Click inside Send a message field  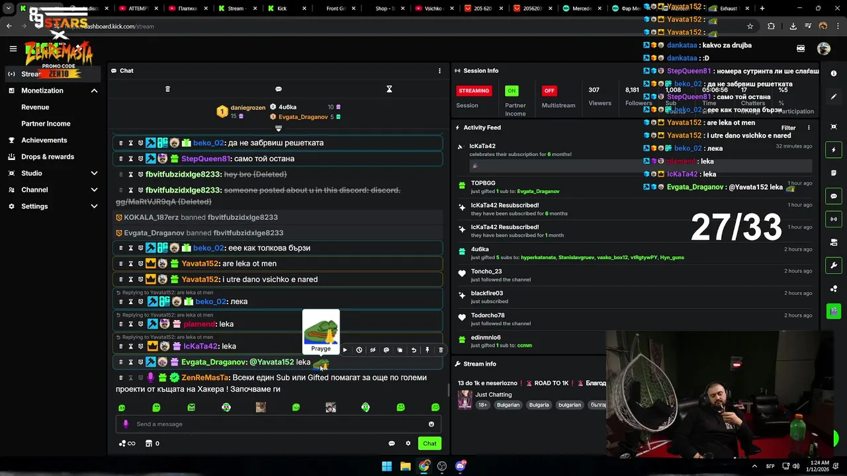[x=278, y=424]
